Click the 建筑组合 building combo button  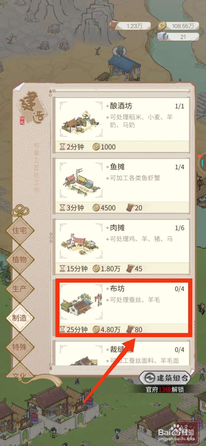[165, 378]
